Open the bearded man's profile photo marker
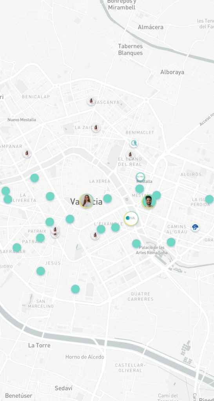The width and height of the screenshot is (214, 401). tap(149, 202)
